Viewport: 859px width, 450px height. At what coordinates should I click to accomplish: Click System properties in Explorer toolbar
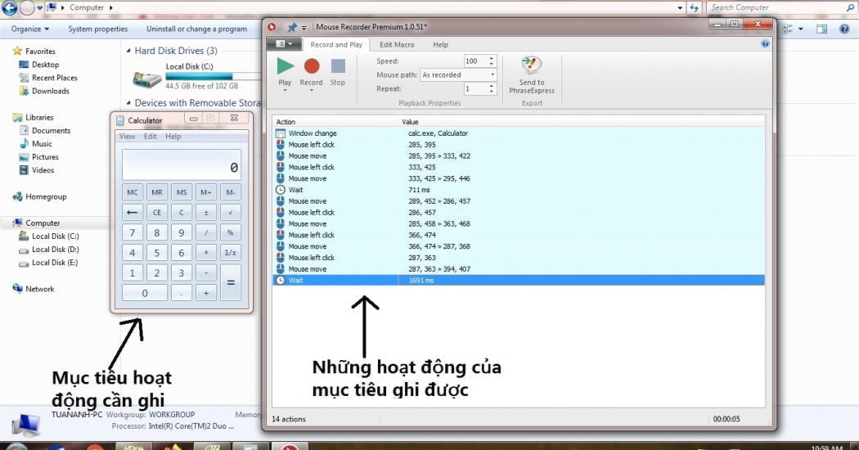[98, 29]
